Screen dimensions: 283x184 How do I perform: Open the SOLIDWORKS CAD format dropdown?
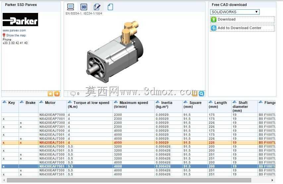[x=235, y=12]
